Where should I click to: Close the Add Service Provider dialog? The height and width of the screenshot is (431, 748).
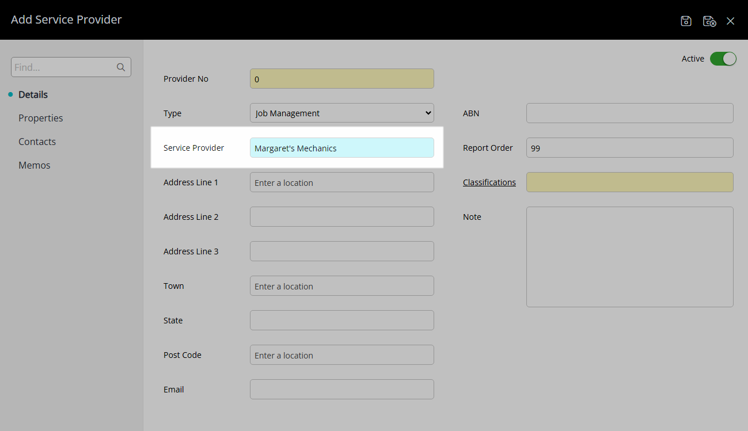tap(731, 21)
